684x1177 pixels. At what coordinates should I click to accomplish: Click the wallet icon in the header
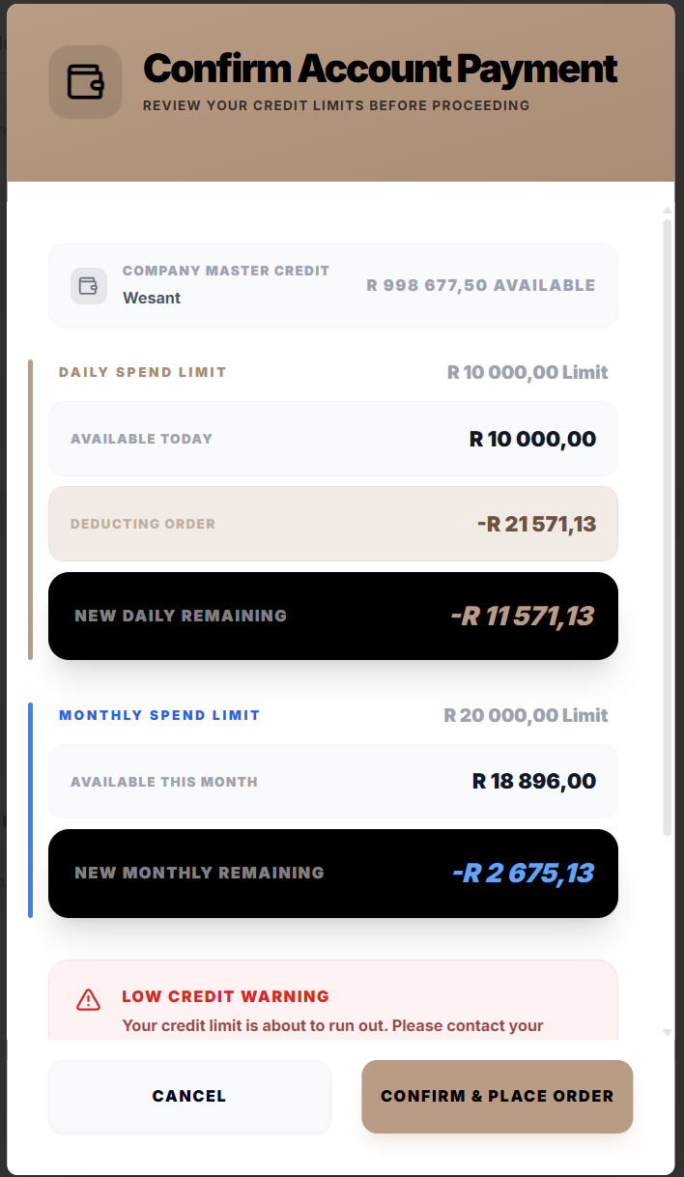pyautogui.click(x=85, y=82)
